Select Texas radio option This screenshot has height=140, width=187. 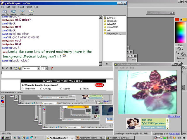pos(81,89)
